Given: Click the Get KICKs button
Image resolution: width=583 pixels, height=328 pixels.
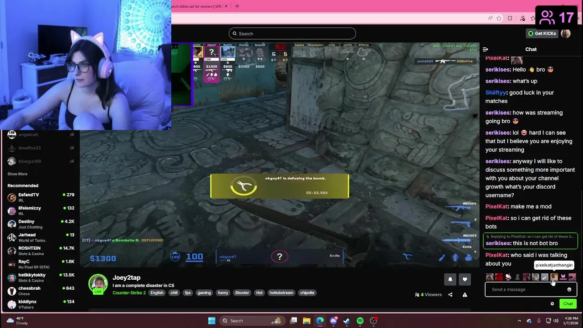Looking at the screenshot, I should tap(542, 33).
